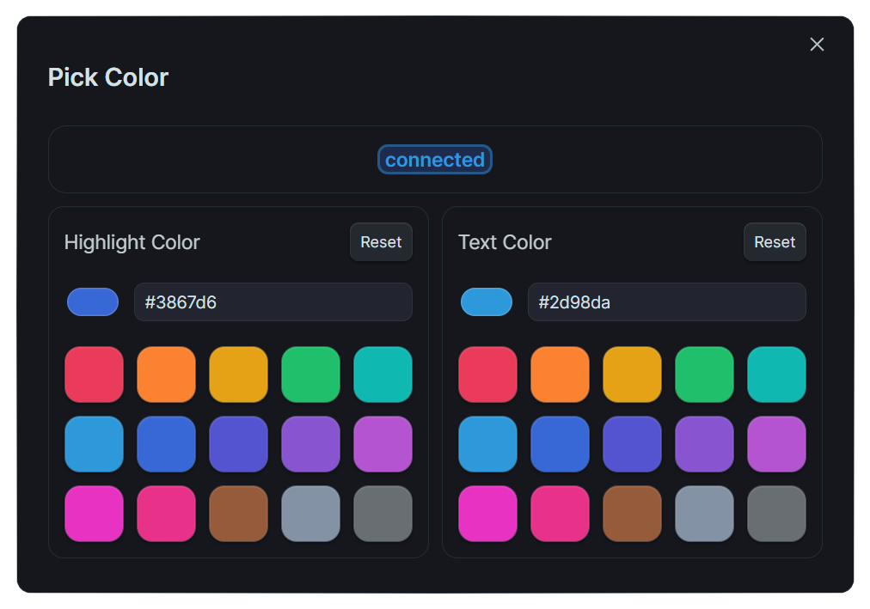Select the teal swatch in Text Color palette
The image size is (870, 609).
pos(776,374)
